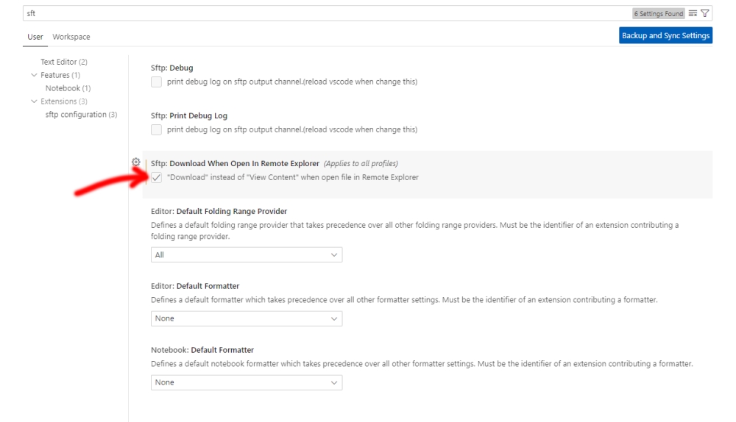Click the 6 Settings Found badge
The height and width of the screenshot is (422, 736).
pyautogui.click(x=659, y=13)
